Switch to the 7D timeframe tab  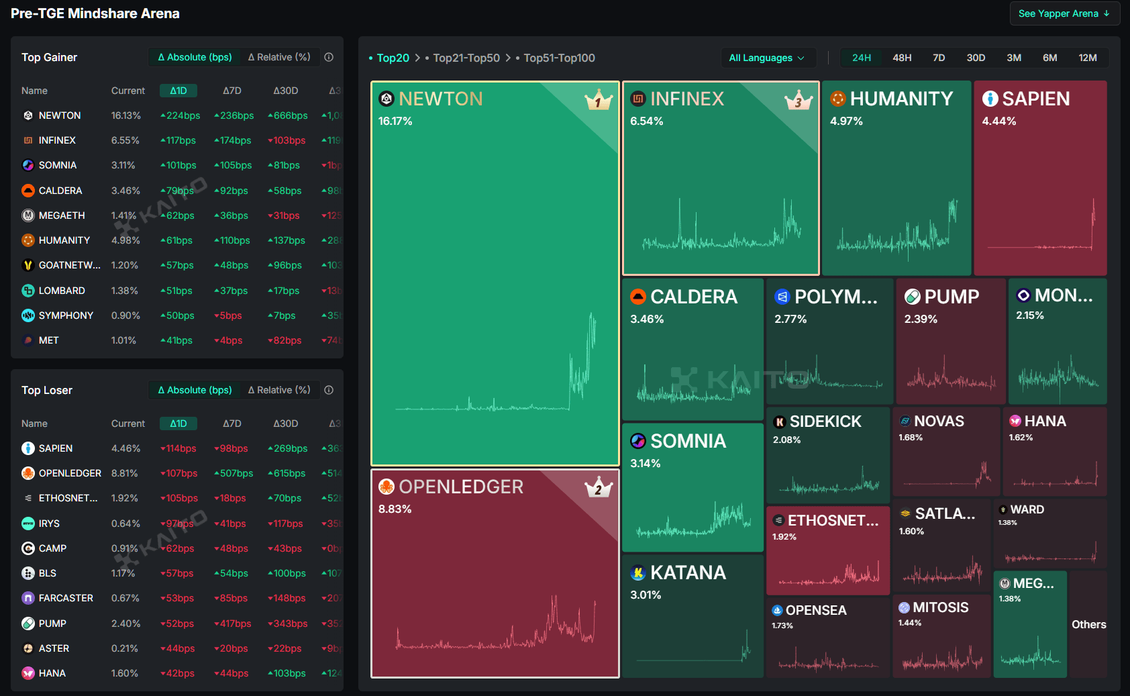tap(939, 58)
